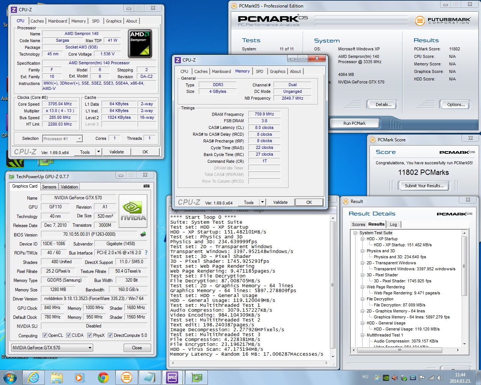Switch to CPU-Z purple taskbar icon
The width and height of the screenshot is (481, 385).
[x=172, y=377]
